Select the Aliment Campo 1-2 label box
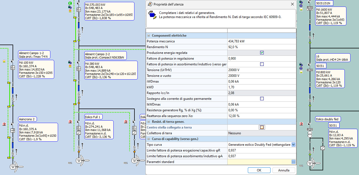This screenshot has height=175, width=359. pyautogui.click(x=34, y=55)
